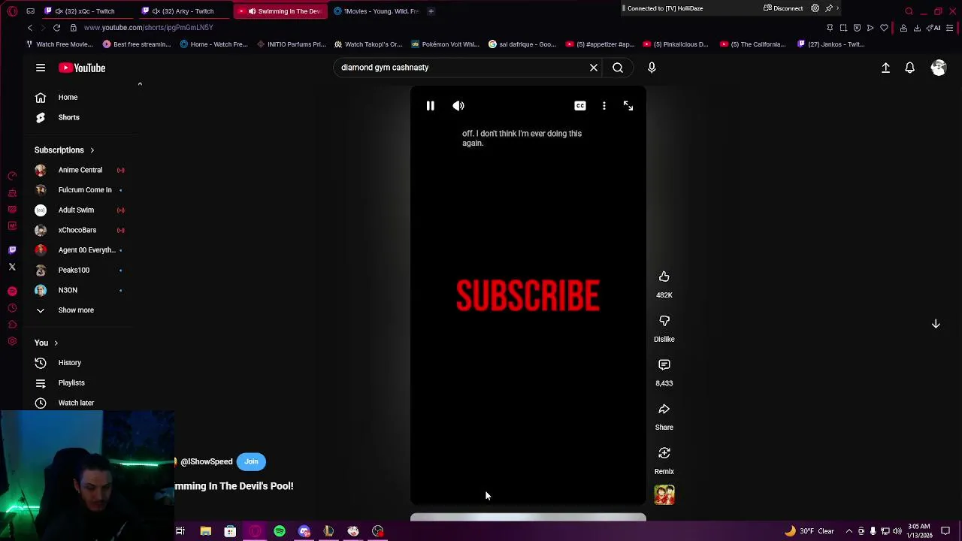Open comments with 8,433 count
Screen dimensions: 962x541
(x=664, y=365)
